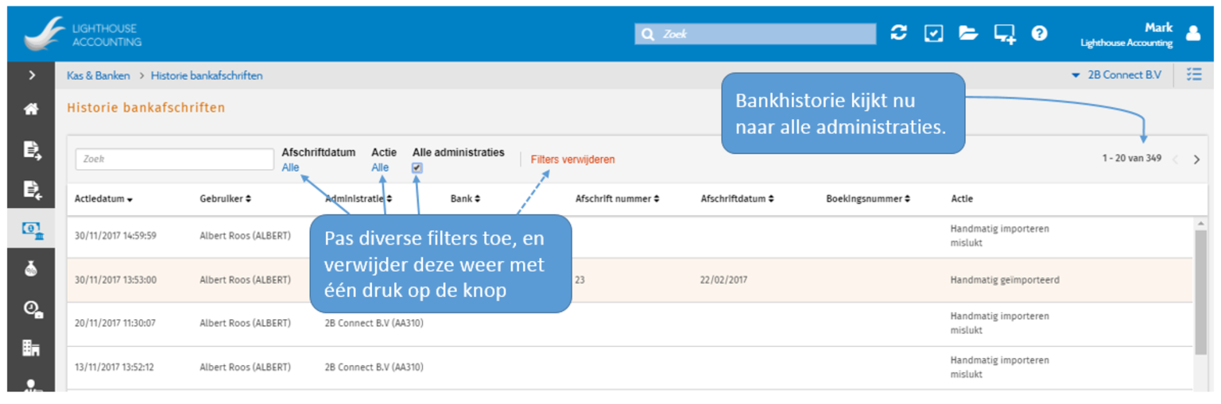Click the help question mark icon
Viewport: 1221px width, 404px height.
pyautogui.click(x=1039, y=33)
